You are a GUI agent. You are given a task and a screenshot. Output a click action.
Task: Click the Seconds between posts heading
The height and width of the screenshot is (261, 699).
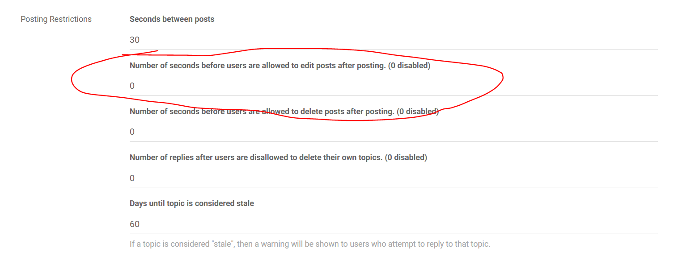click(x=172, y=19)
